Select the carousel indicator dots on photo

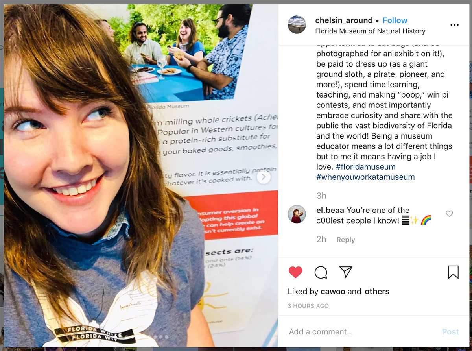161,337
